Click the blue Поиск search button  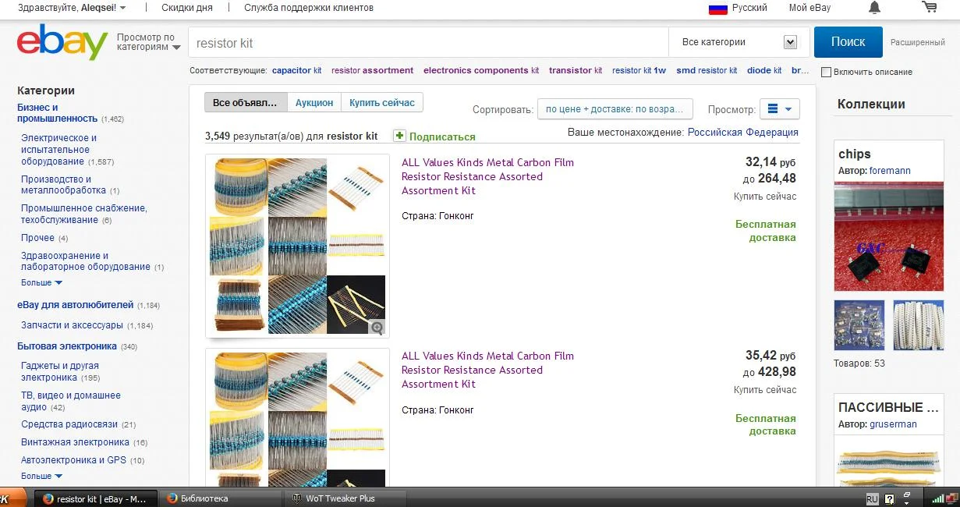pyautogui.click(x=848, y=42)
